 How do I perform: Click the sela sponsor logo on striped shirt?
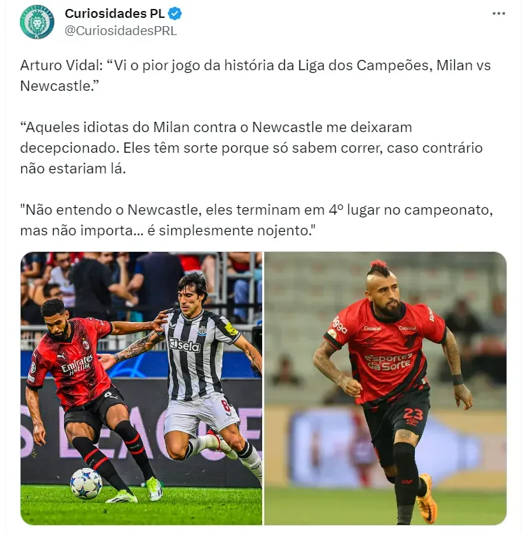coord(185,345)
